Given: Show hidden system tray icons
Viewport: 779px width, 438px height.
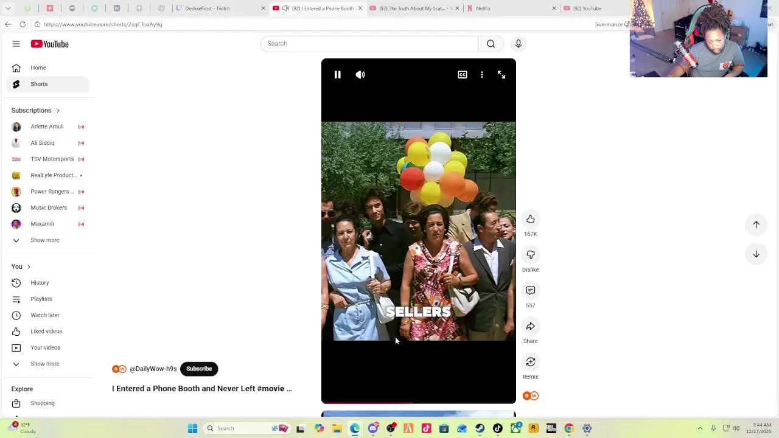Looking at the screenshot, I should pos(700,428).
